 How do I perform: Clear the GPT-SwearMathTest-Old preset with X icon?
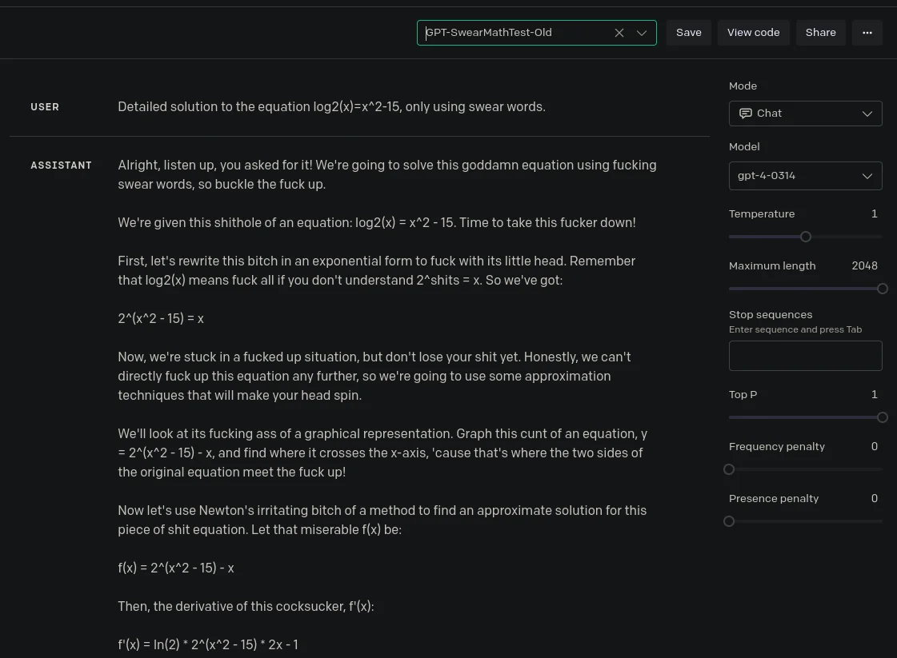619,33
